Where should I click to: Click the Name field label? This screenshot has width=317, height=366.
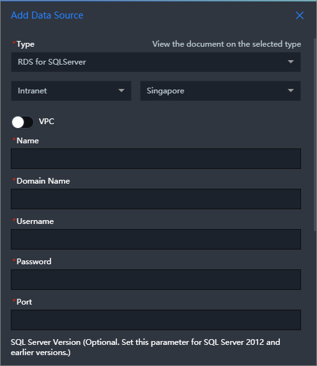[x=27, y=141]
